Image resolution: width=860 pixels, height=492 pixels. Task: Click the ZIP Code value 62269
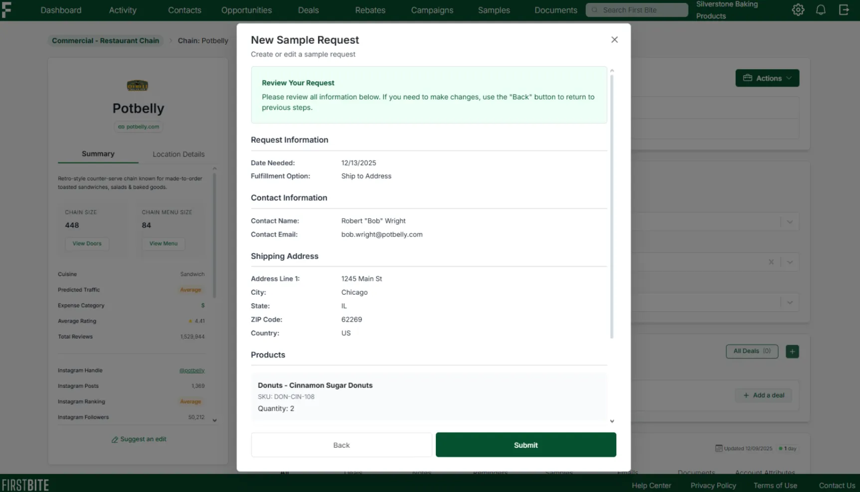click(351, 320)
